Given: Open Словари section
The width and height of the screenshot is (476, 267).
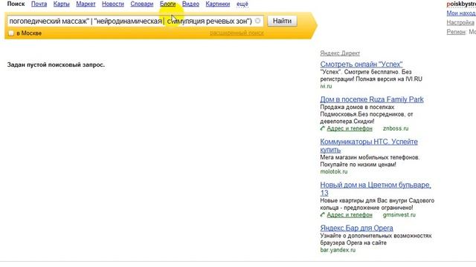Looking at the screenshot, I should coord(142,4).
